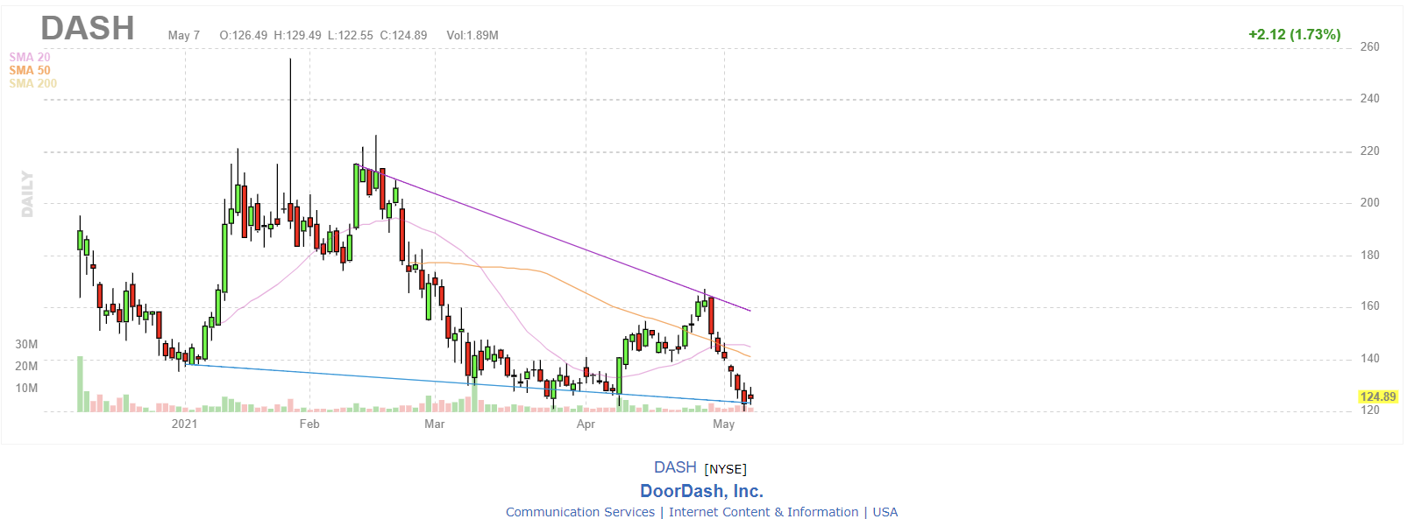This screenshot has height=519, width=1407.
Task: Click the 240 price axis label
Action: click(x=1369, y=99)
